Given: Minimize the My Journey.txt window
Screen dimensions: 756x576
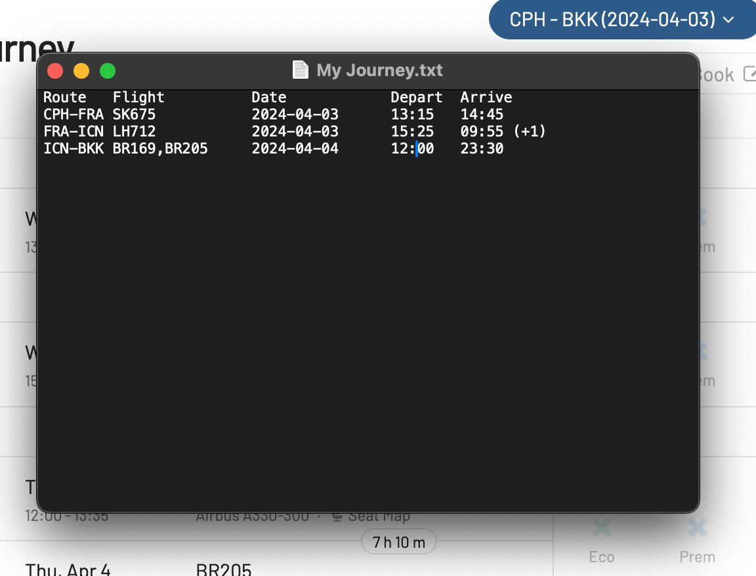Looking at the screenshot, I should coord(81,71).
